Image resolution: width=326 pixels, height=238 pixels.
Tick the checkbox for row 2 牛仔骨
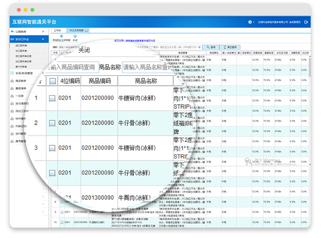pos(52,123)
